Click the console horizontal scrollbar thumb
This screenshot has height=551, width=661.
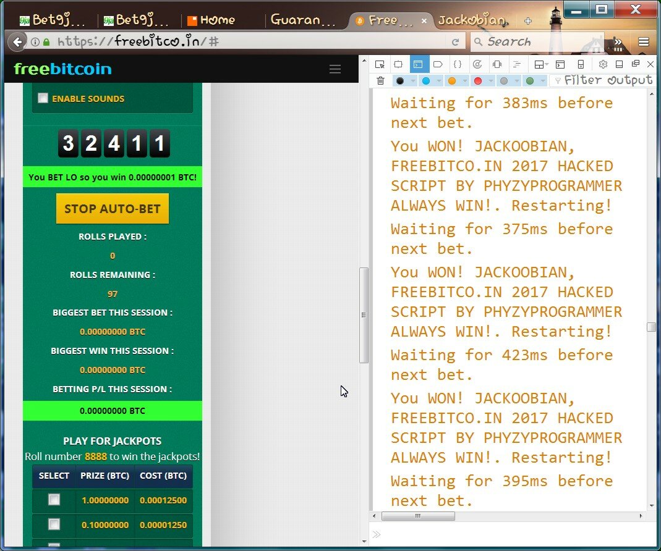point(418,516)
